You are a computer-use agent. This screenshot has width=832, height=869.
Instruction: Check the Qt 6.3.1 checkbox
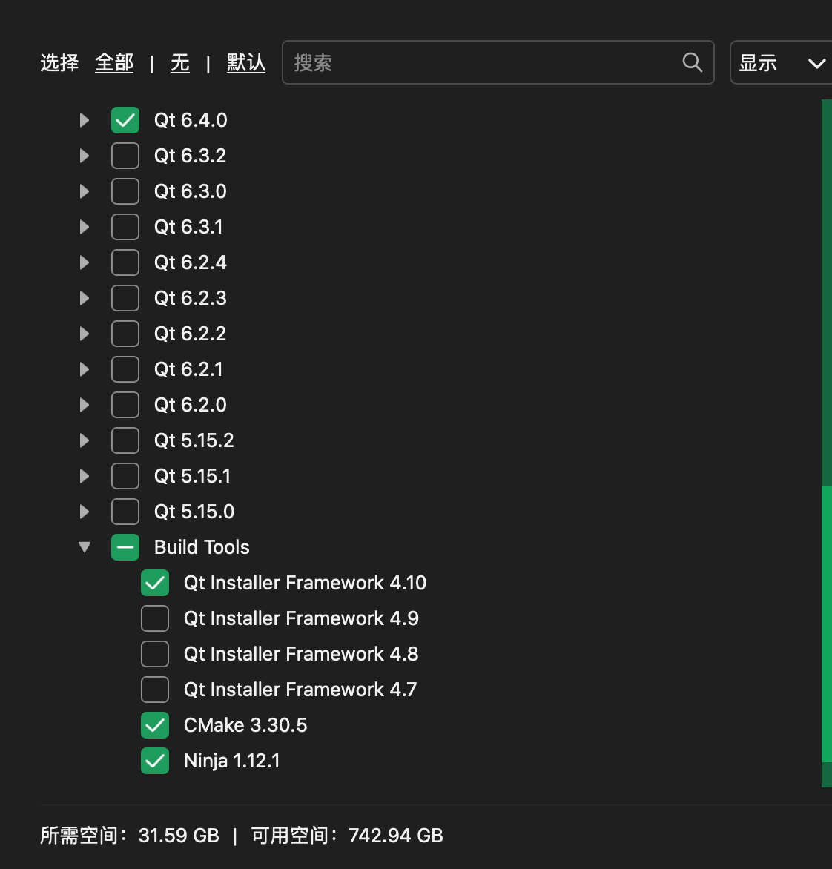(x=125, y=227)
